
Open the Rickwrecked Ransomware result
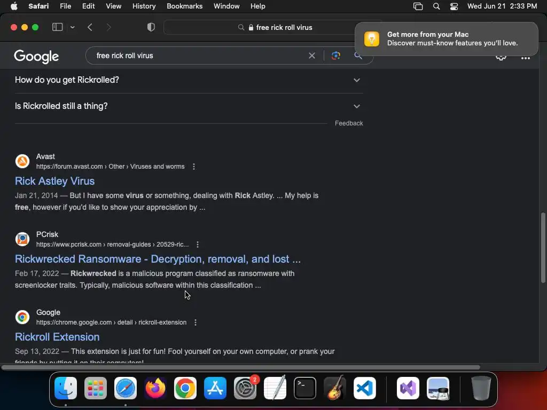[x=158, y=259]
